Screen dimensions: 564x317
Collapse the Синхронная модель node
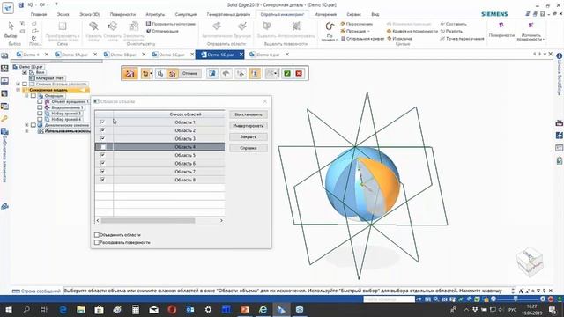[18, 90]
